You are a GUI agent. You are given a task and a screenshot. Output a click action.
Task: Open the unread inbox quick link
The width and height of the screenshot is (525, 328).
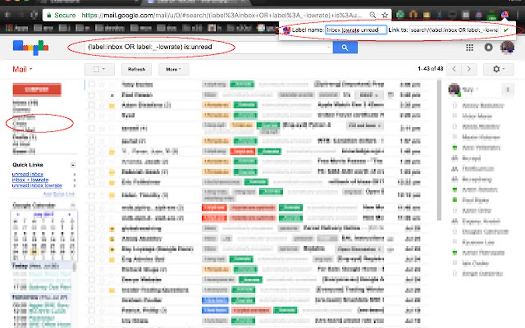click(x=27, y=174)
